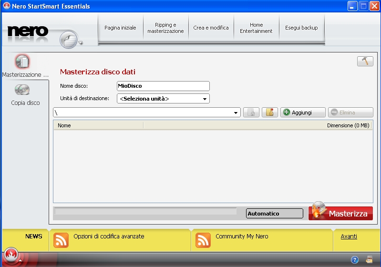Click the disc capacity progress bar
Viewport: 381px width, 267px height.
pos(145,211)
